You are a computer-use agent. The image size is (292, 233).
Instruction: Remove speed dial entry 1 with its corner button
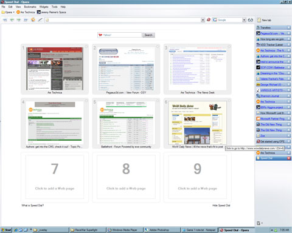[x=86, y=47]
